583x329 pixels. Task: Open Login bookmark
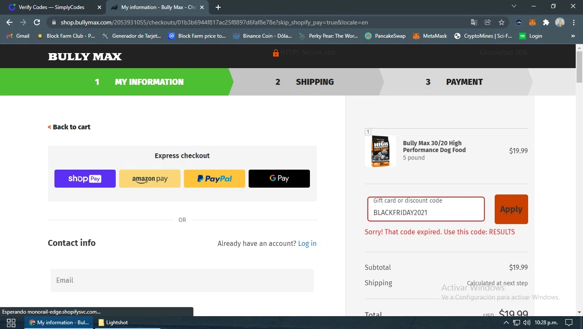tap(531, 36)
